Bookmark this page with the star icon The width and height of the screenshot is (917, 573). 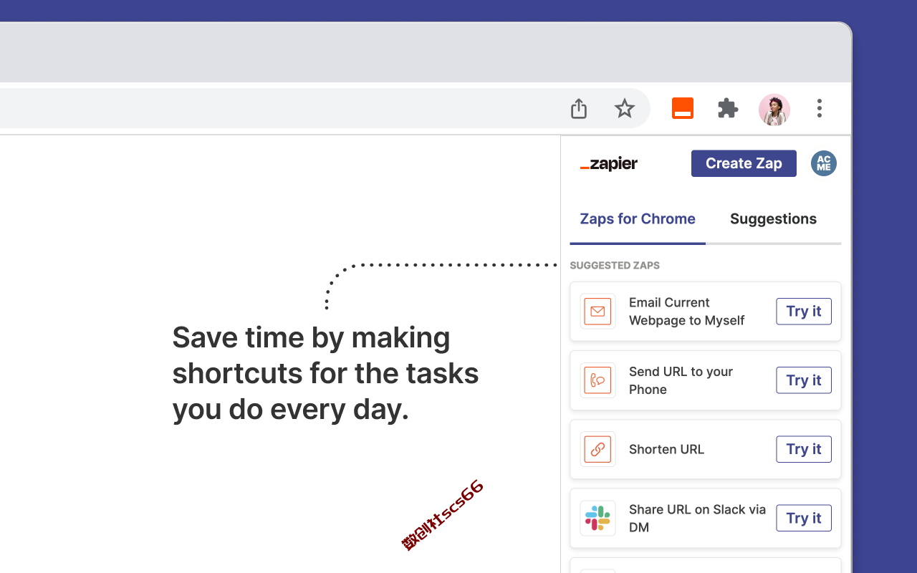point(625,108)
